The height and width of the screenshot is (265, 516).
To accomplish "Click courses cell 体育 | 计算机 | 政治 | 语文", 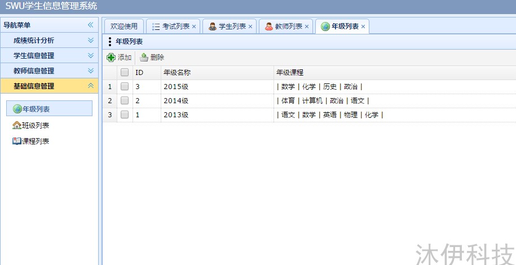I will click(323, 101).
